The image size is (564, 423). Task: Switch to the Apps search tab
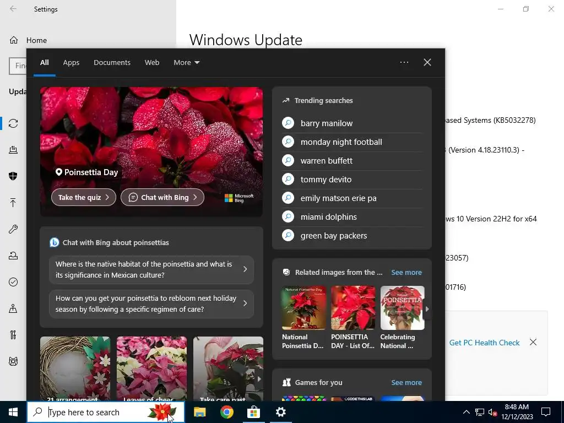pyautogui.click(x=71, y=62)
